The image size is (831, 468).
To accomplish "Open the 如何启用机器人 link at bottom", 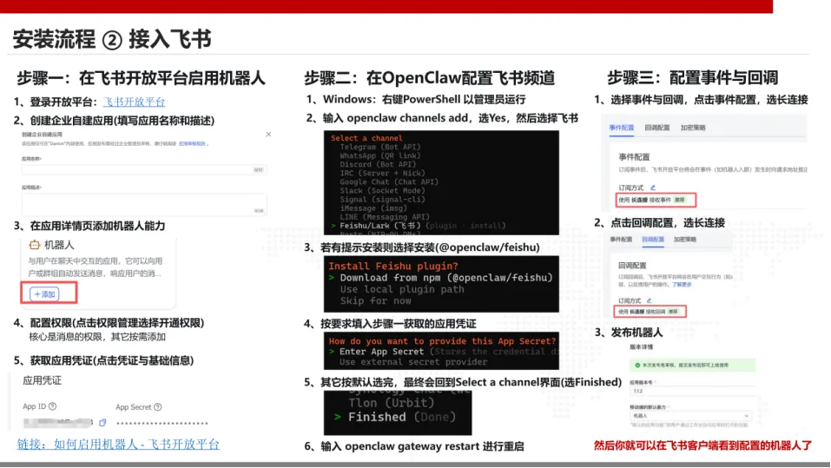I will pos(118,445).
